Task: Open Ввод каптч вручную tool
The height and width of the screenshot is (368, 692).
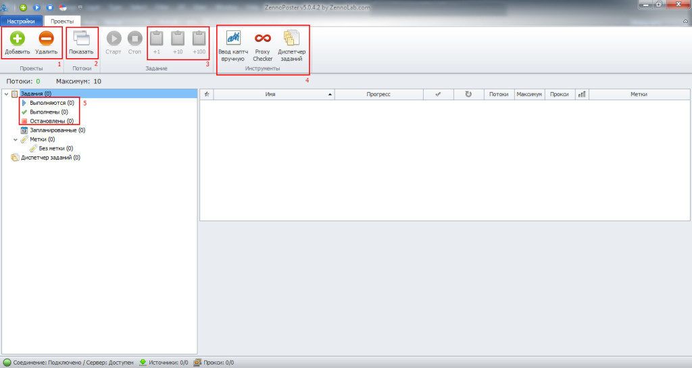Action: (232, 46)
